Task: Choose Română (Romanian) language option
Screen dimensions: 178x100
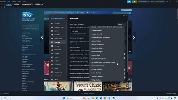Action: [98, 66]
